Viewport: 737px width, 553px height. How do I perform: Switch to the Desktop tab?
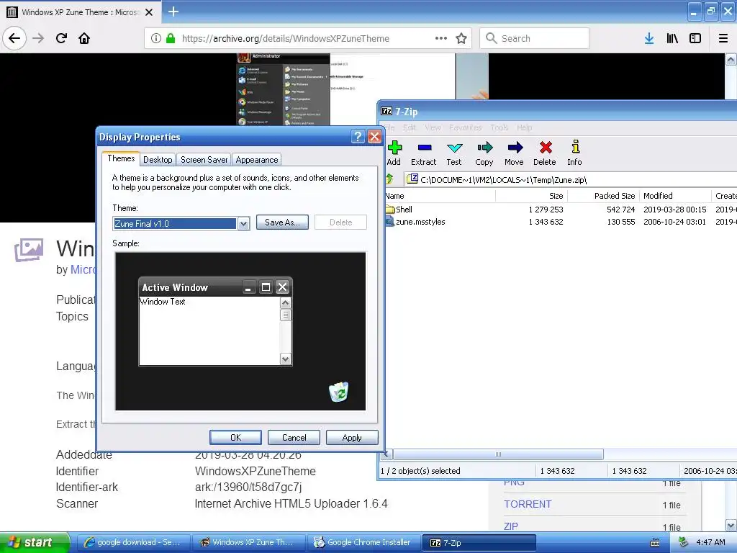[158, 160]
